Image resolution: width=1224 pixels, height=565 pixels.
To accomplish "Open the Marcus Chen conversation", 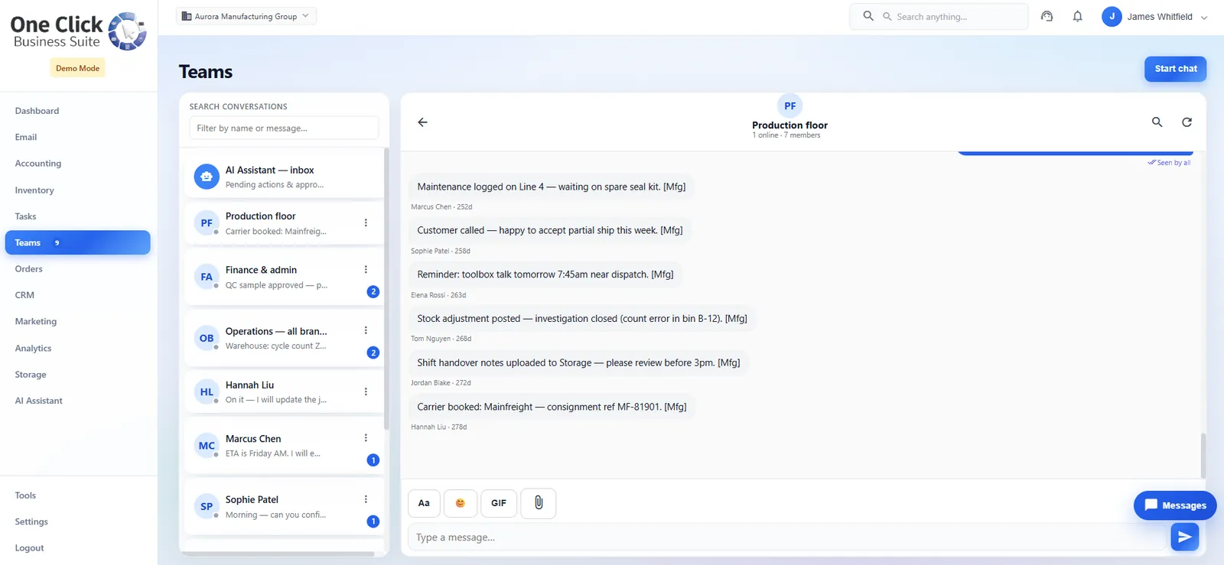I will pyautogui.click(x=284, y=445).
